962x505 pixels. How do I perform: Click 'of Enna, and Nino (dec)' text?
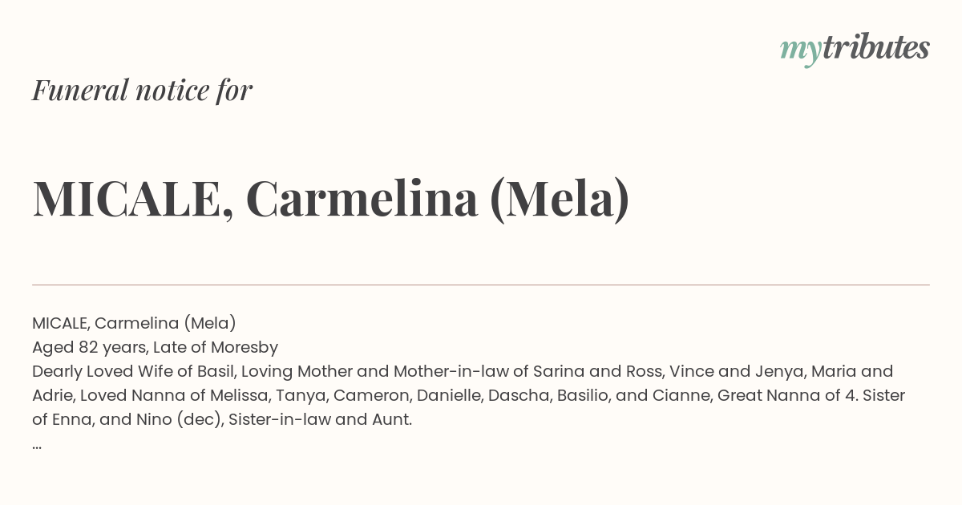[x=125, y=419]
